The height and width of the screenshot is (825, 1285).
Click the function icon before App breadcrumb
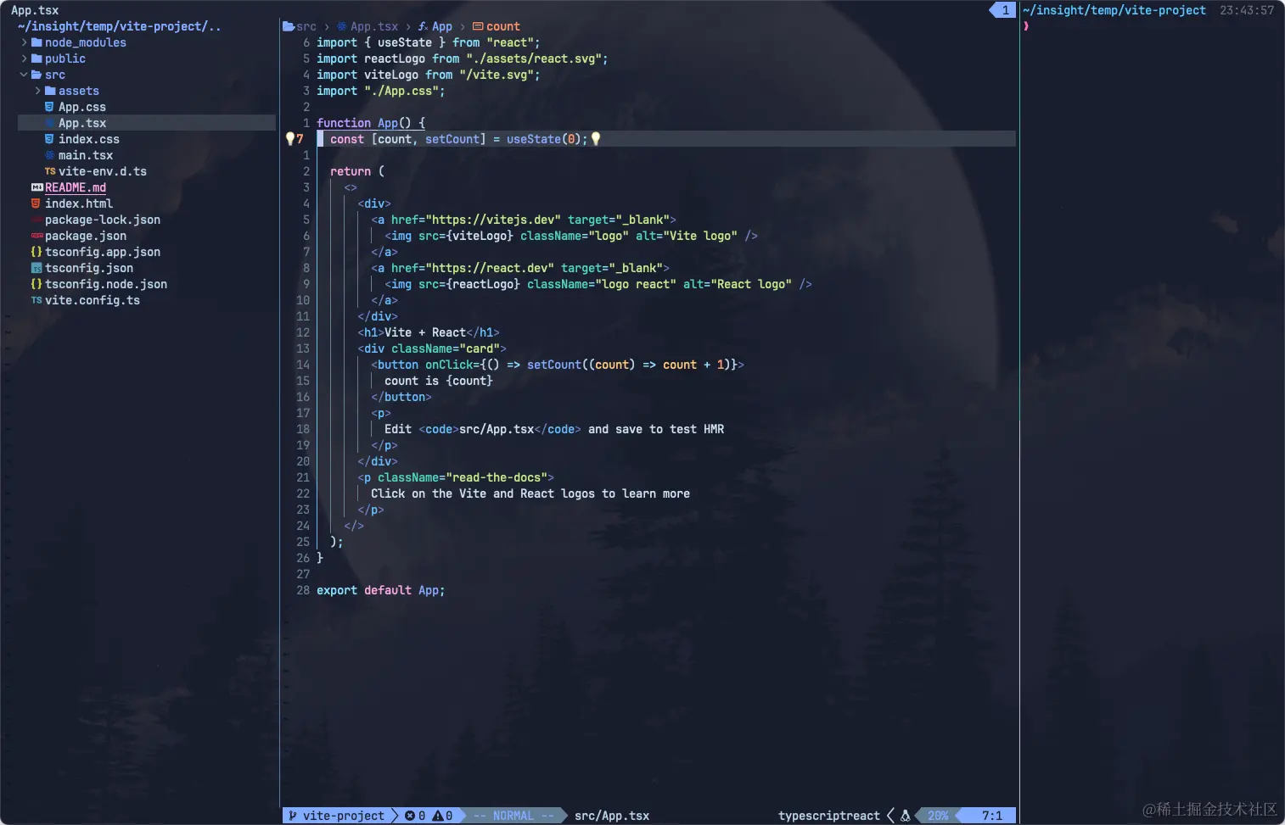point(423,26)
